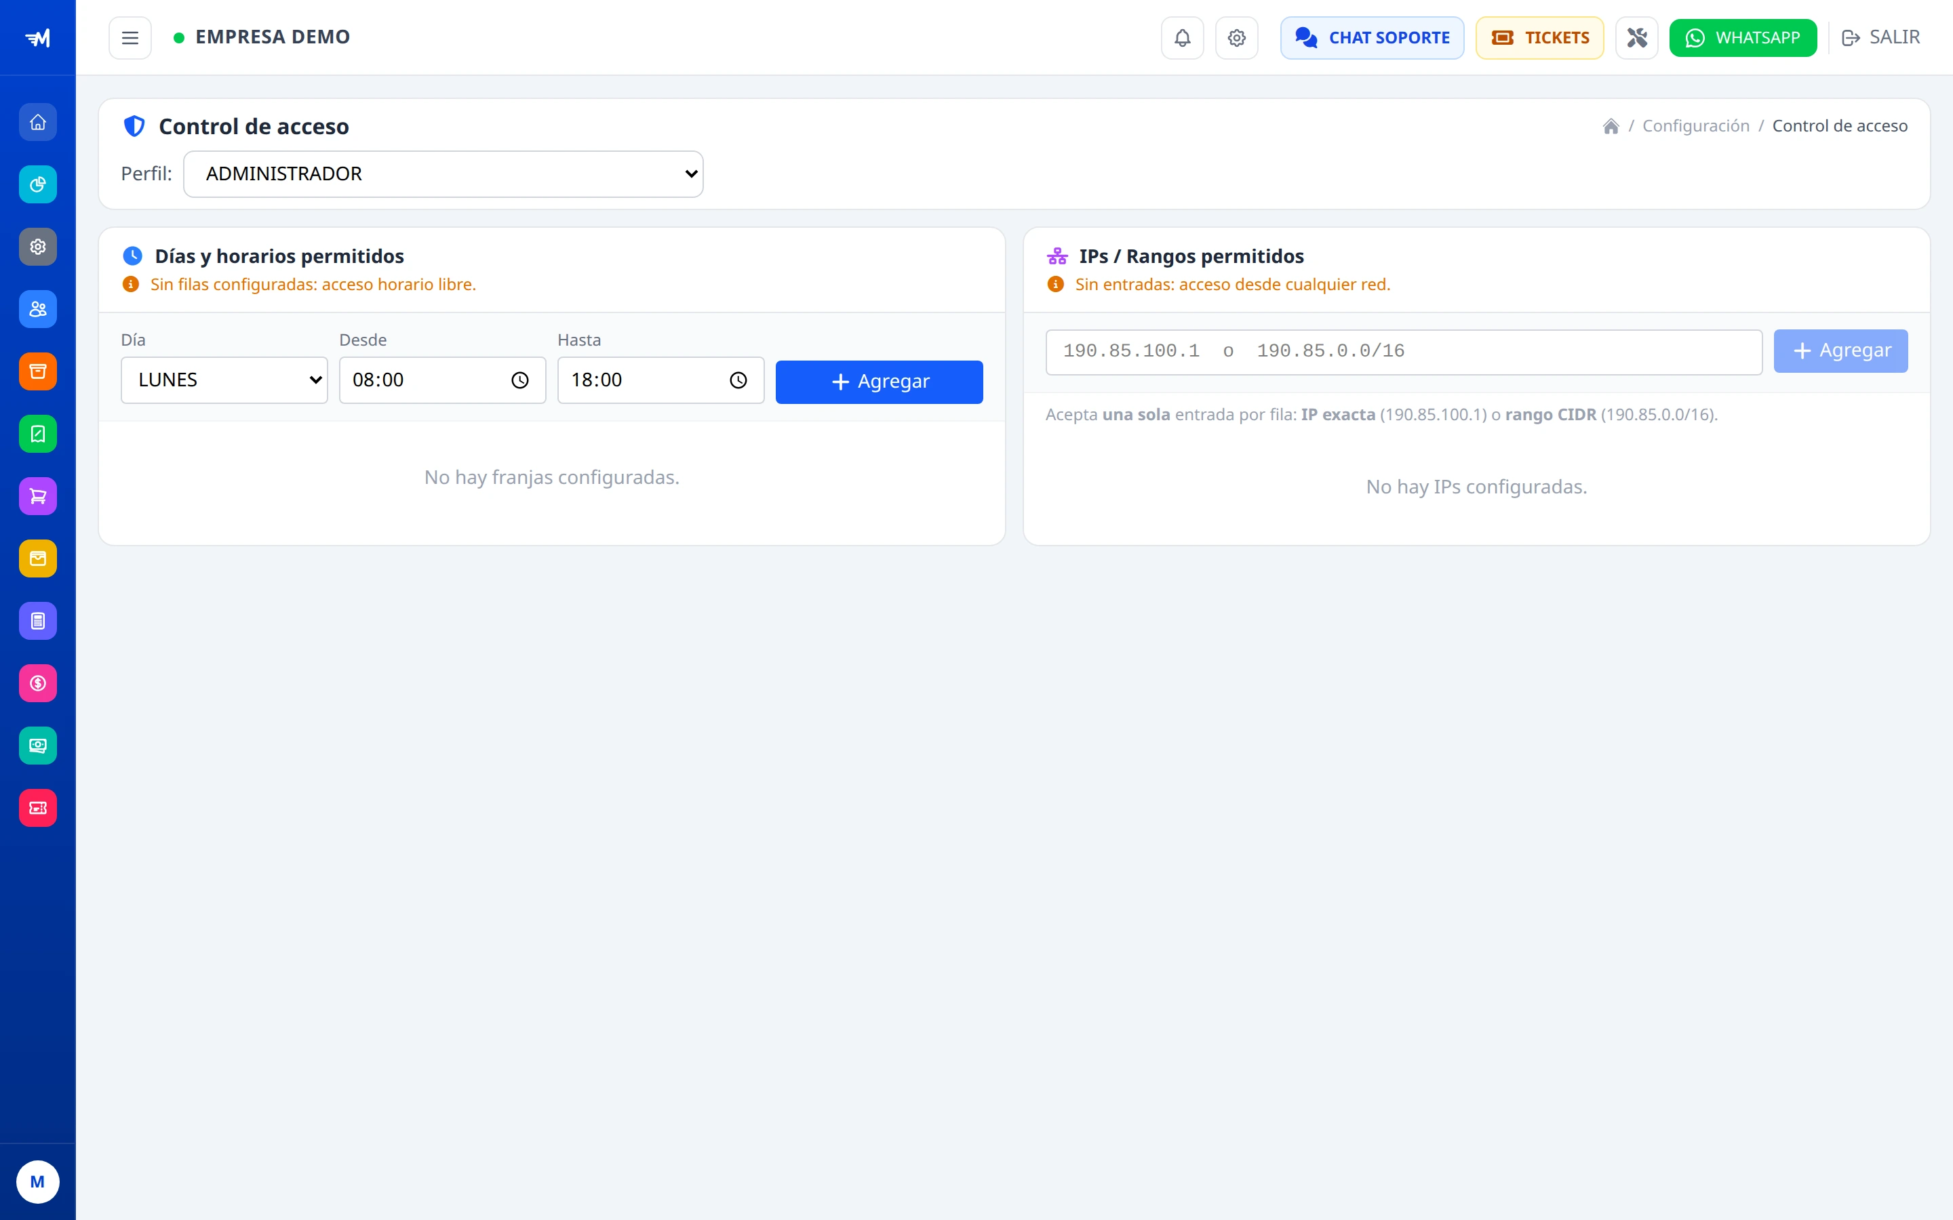Click the notifications bell icon
Image resolution: width=1953 pixels, height=1220 pixels.
click(x=1182, y=38)
